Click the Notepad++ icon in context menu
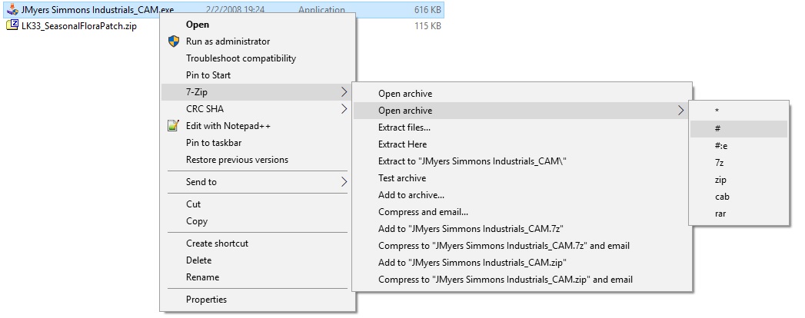This screenshot has height=318, width=805. (x=174, y=126)
